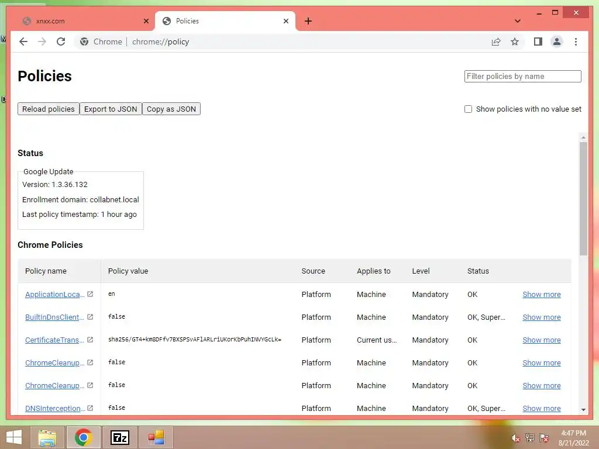Image resolution: width=599 pixels, height=449 pixels.
Task: Close the Policies tab
Action: [285, 21]
